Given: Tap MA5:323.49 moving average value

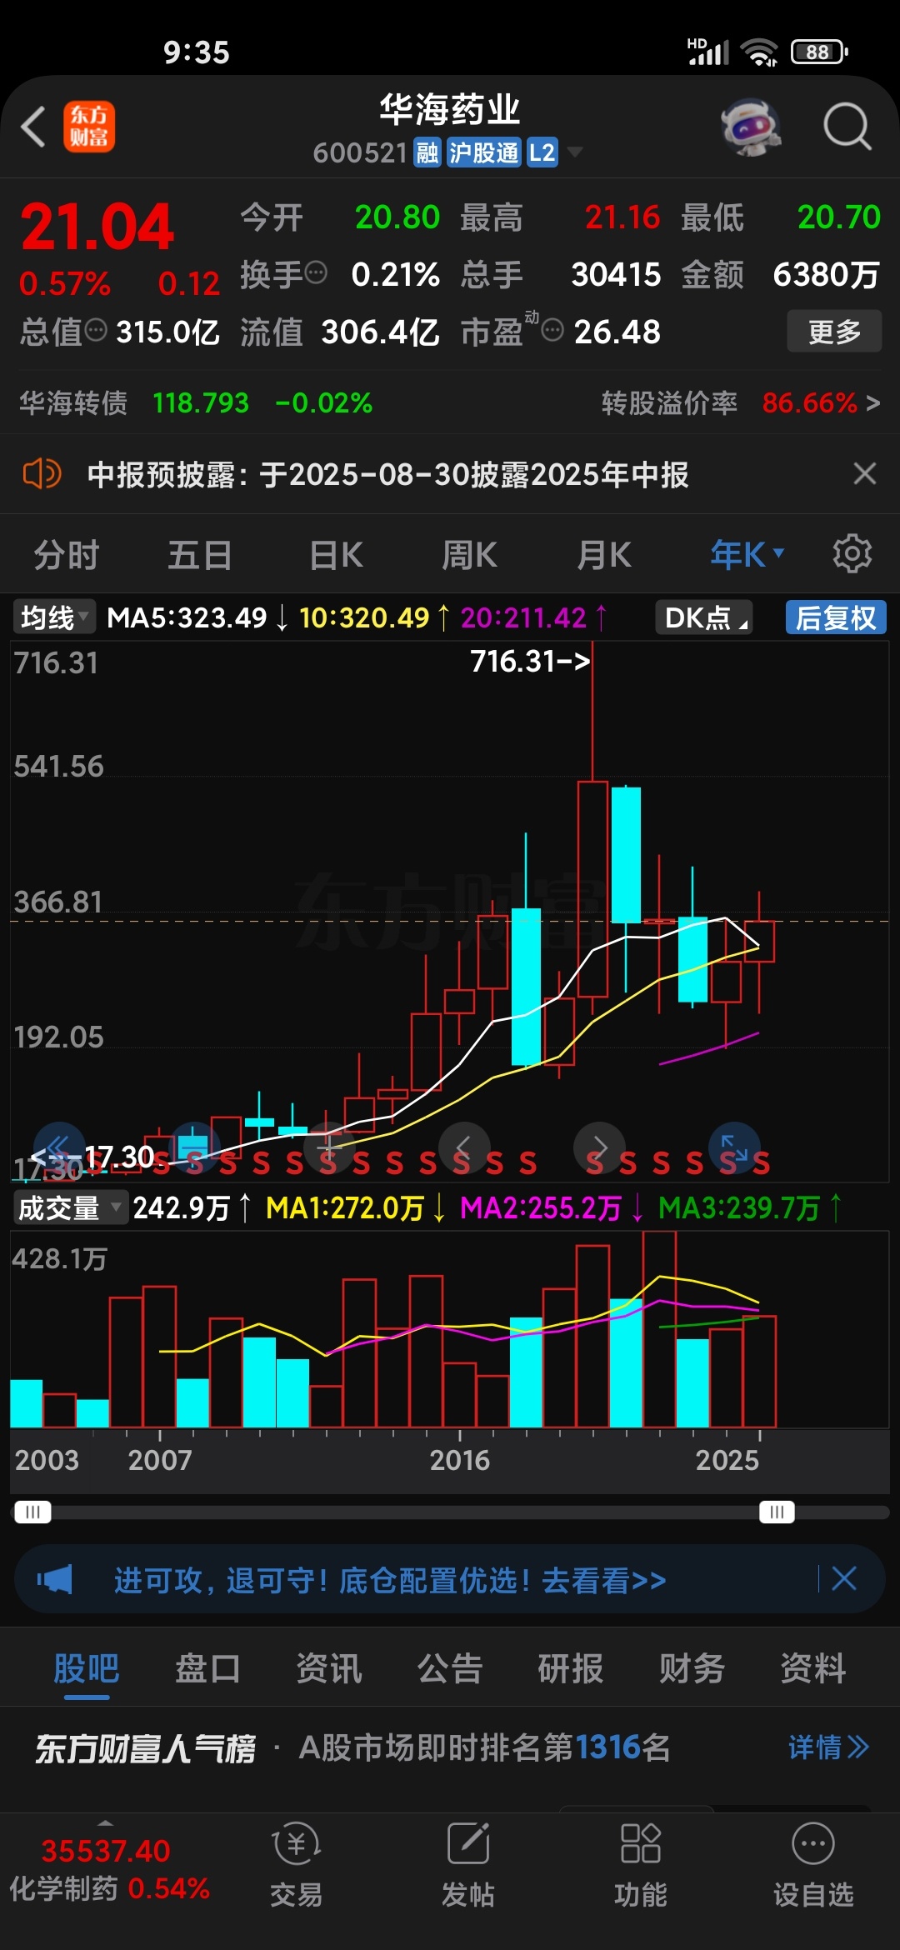Looking at the screenshot, I should click(x=187, y=617).
